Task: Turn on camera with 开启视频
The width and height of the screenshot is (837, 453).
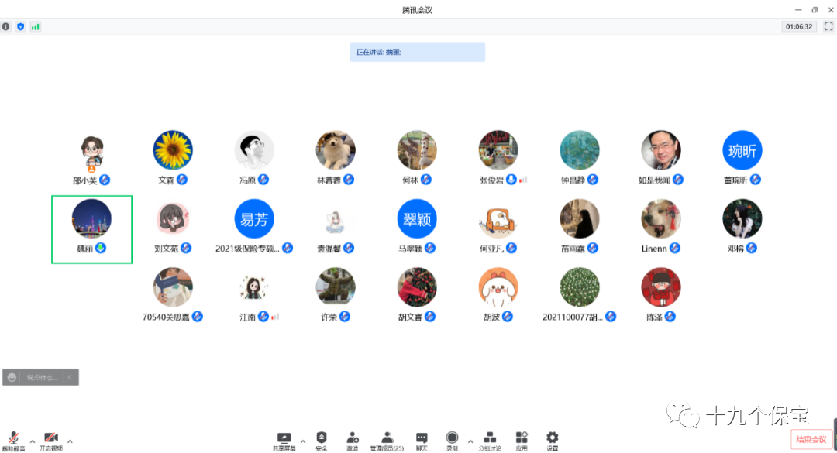Action: pyautogui.click(x=51, y=441)
